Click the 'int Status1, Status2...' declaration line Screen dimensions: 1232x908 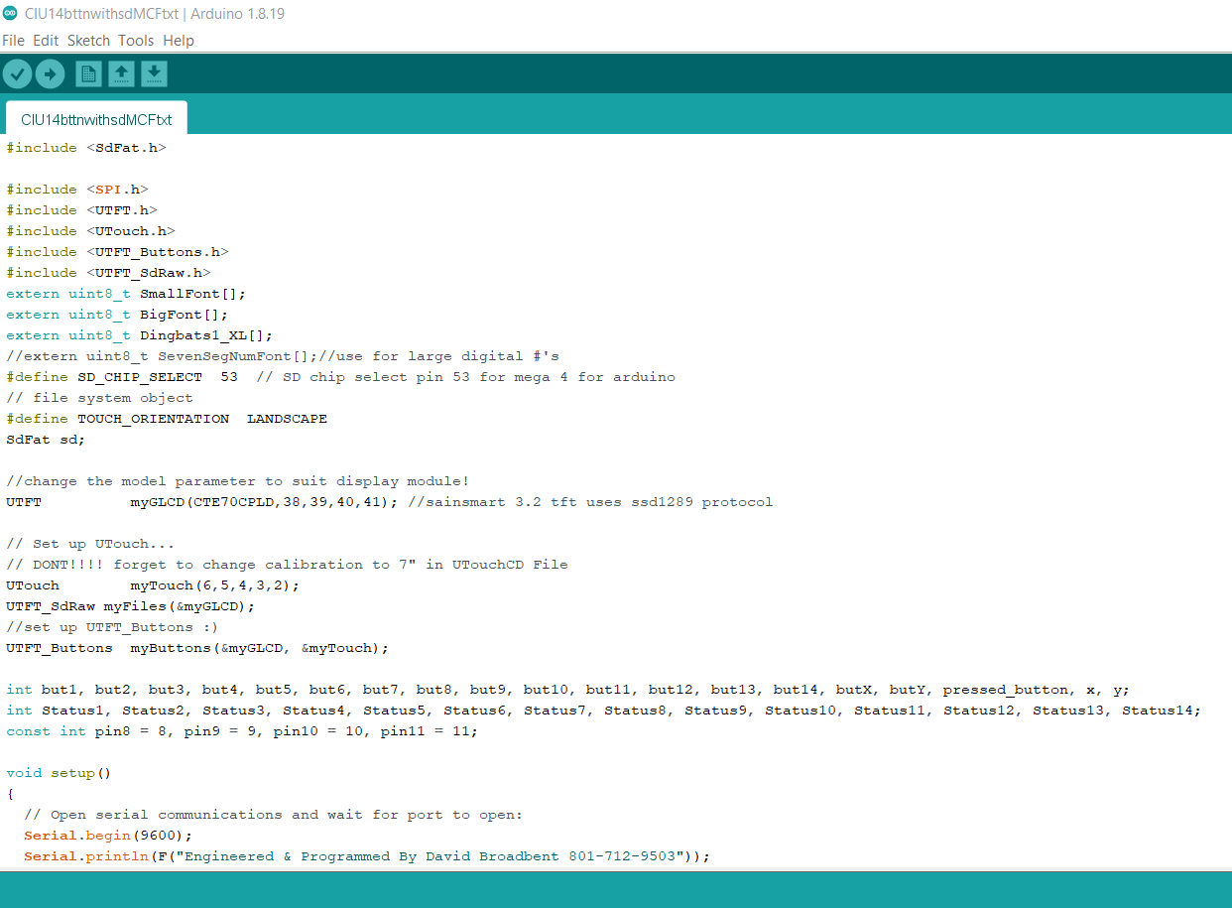pyautogui.click(x=603, y=711)
